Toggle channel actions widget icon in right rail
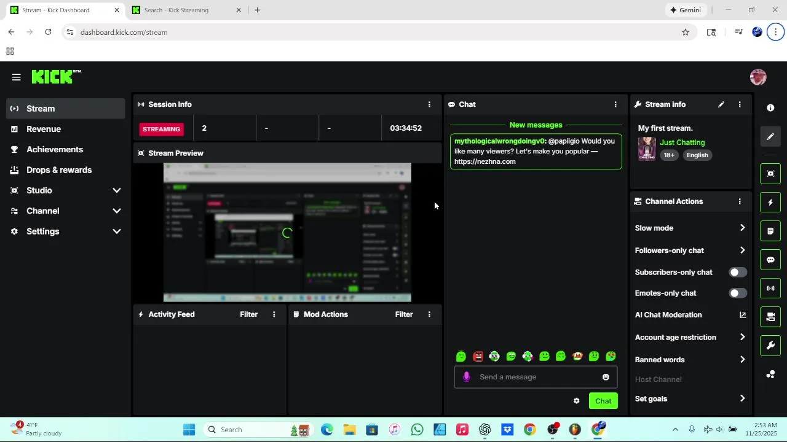Image resolution: width=787 pixels, height=442 pixels. click(770, 317)
